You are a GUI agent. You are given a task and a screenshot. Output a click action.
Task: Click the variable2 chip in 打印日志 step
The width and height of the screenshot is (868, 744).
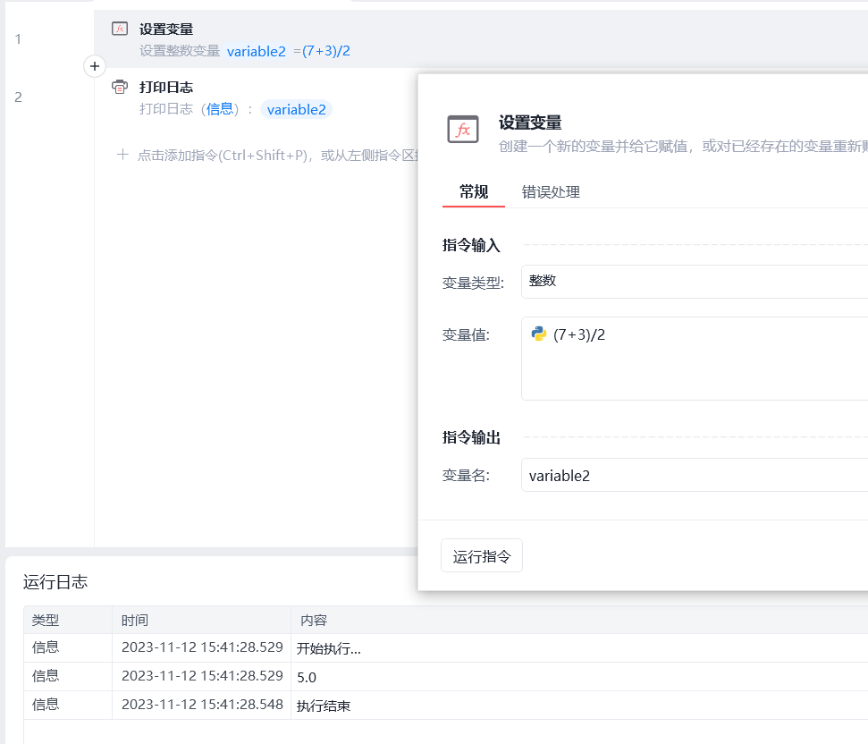(296, 109)
